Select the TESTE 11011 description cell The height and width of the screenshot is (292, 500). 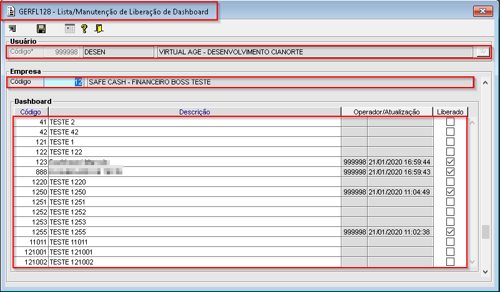(195, 242)
